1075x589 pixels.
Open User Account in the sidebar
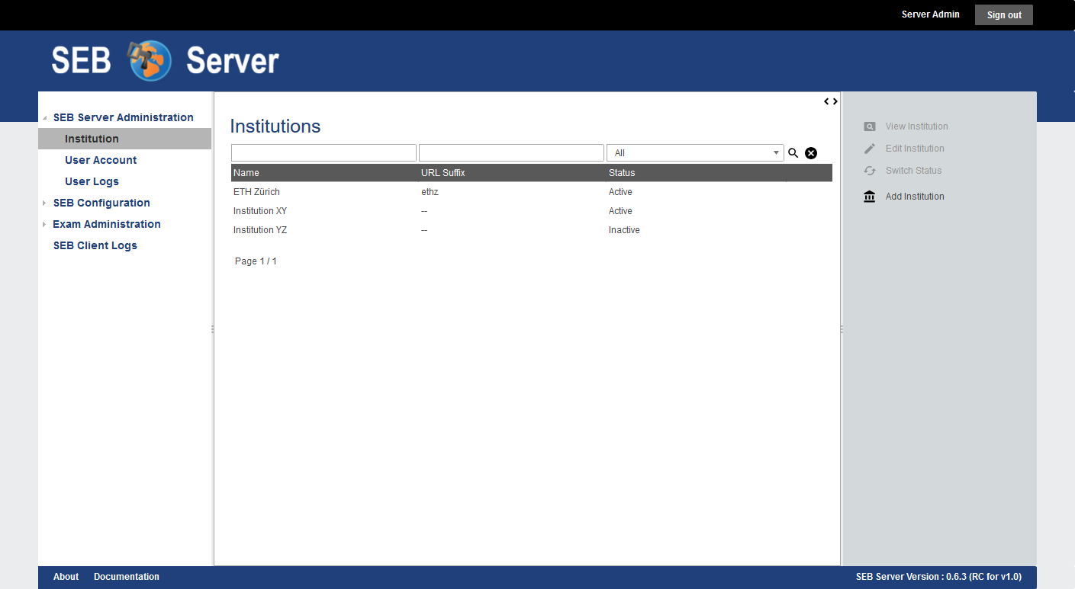tap(101, 160)
